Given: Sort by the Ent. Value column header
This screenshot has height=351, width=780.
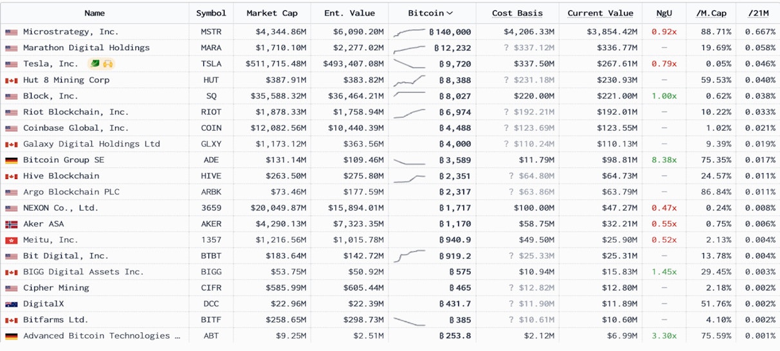Looking at the screenshot, I should pyautogui.click(x=349, y=13).
